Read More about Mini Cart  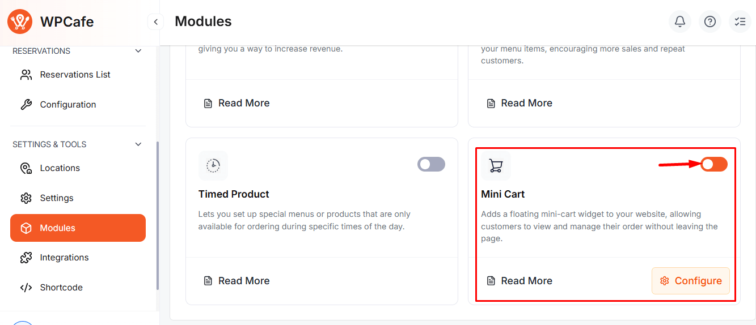tap(520, 281)
